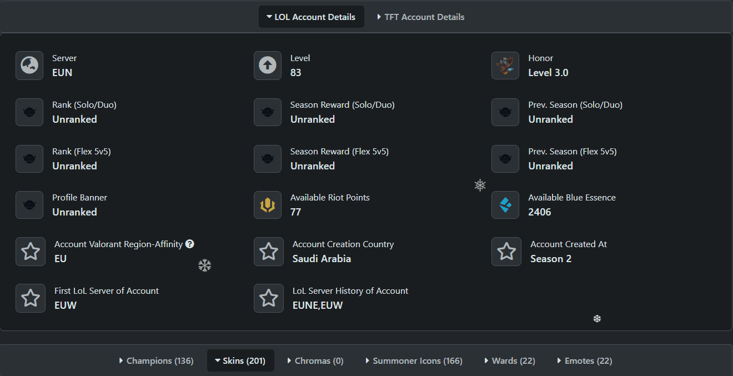
Task: Show the Wards (22) tab
Action: tap(509, 360)
